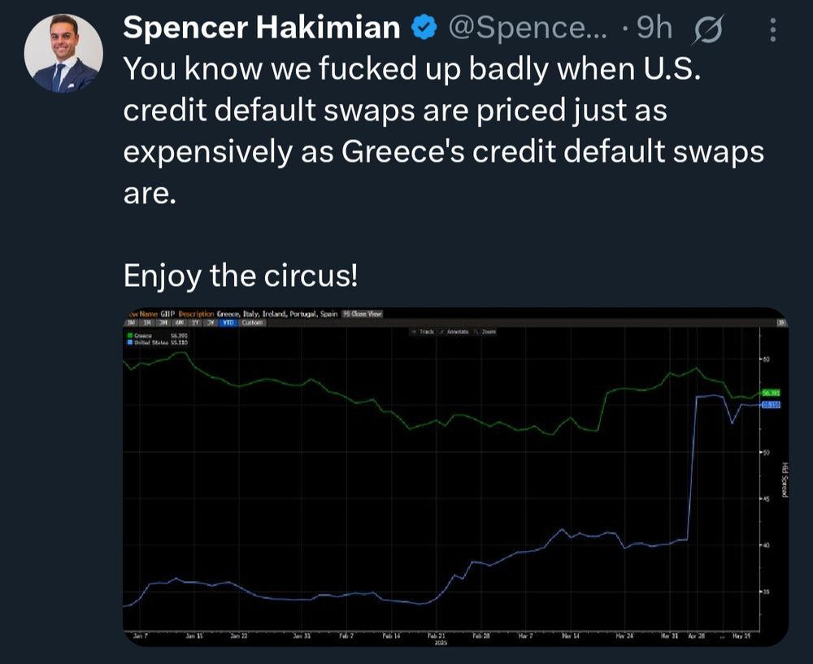Click the green 56.391 price label
The height and width of the screenshot is (664, 813).
[x=771, y=393]
